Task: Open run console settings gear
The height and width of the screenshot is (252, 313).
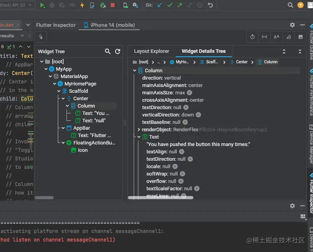Action: pos(292,206)
